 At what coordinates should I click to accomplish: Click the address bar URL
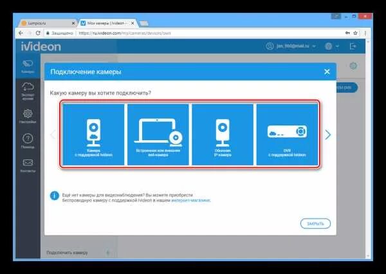coord(125,33)
